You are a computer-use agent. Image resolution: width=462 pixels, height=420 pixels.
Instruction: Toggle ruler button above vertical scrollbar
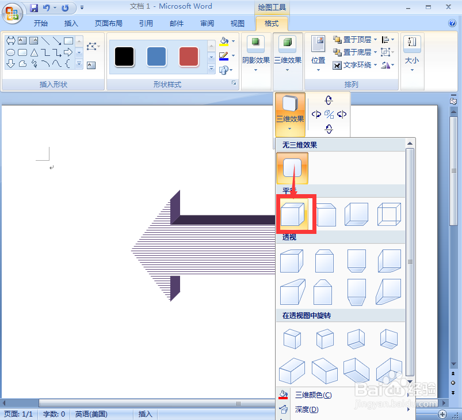(453, 101)
